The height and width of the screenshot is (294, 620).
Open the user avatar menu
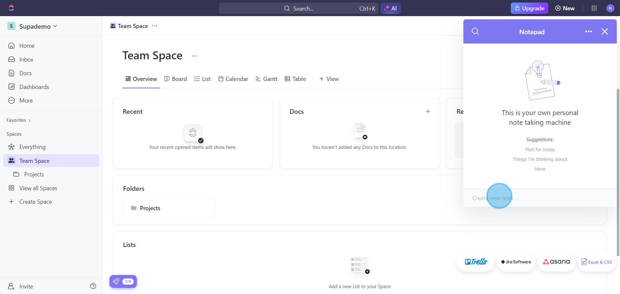[610, 8]
